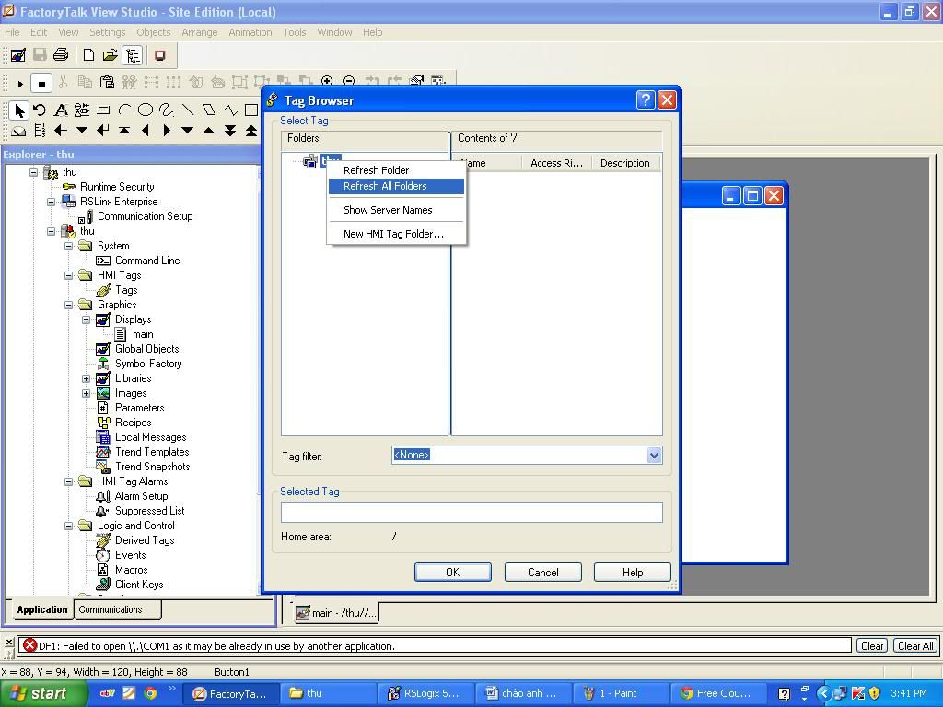
Task: Switch to the Application tab
Action: (42, 609)
